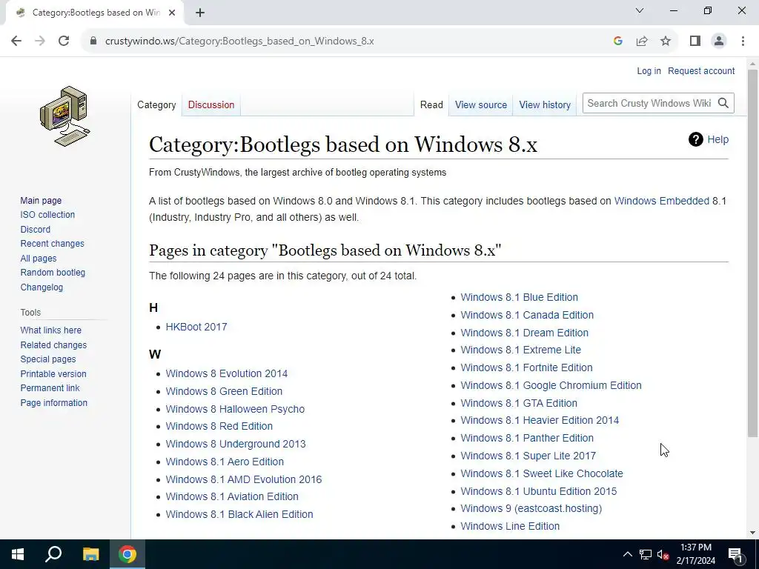This screenshot has width=759, height=569.
Task: Click the Log in link
Action: point(649,70)
